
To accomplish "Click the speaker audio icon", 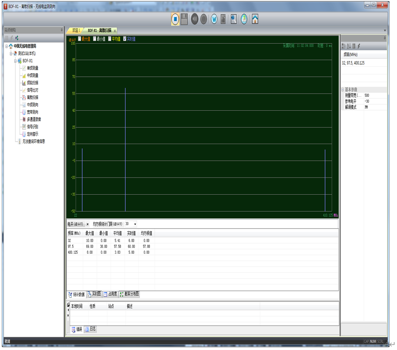I will pyautogui.click(x=195, y=19).
